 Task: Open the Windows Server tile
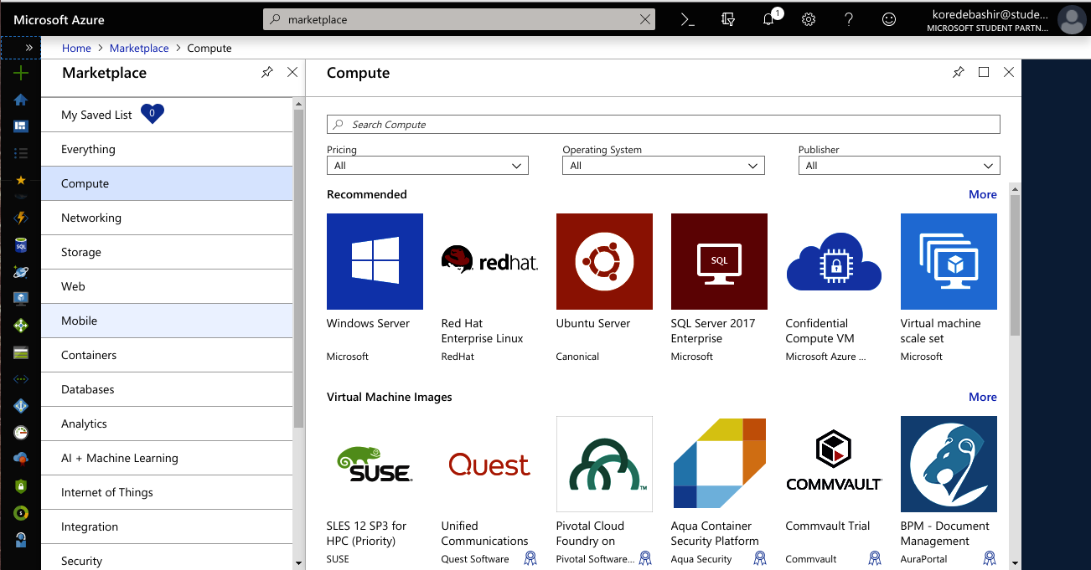point(375,287)
